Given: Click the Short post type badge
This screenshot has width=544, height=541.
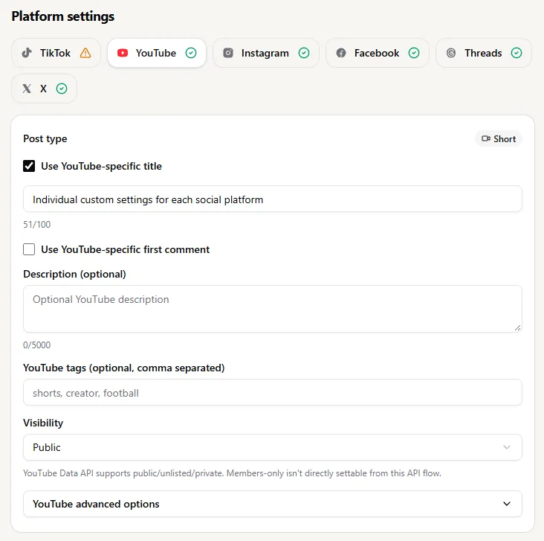Looking at the screenshot, I should (499, 138).
